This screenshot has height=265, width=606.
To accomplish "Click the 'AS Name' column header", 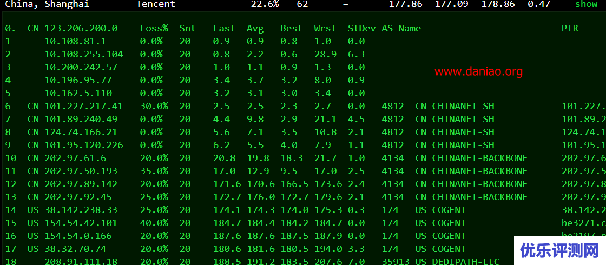I will pyautogui.click(x=401, y=28).
